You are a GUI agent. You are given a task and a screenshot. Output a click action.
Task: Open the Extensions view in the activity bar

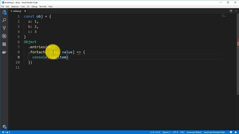pyautogui.click(x=4, y=44)
